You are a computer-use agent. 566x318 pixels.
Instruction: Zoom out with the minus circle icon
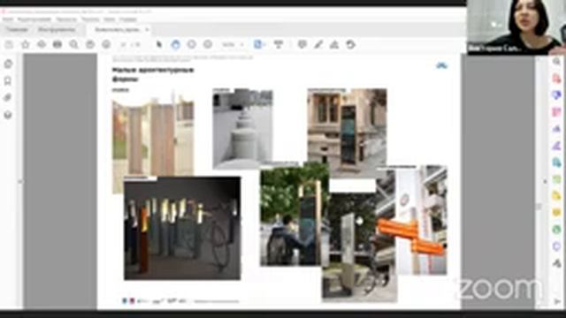[192, 45]
